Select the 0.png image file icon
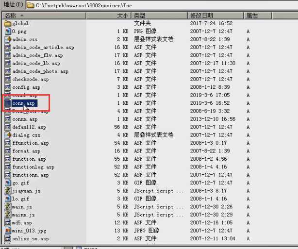The image size is (298, 249). 8,32
